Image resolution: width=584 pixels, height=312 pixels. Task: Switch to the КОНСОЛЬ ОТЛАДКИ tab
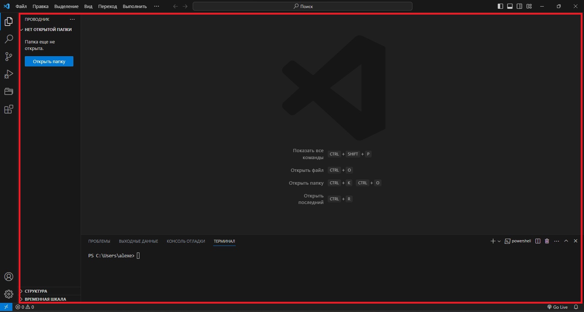186,241
